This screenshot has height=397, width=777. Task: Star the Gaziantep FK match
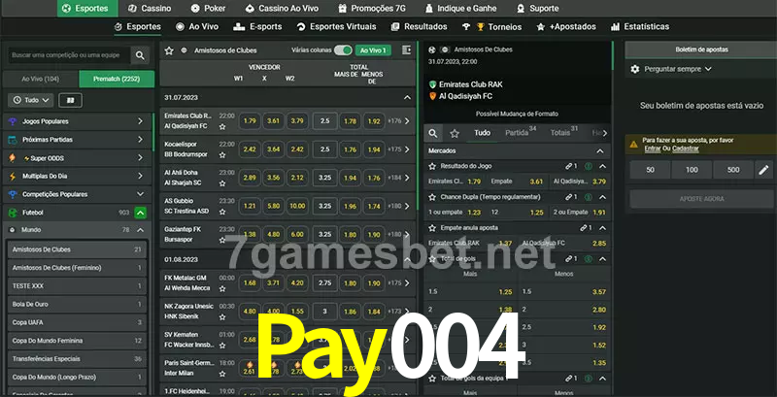(x=222, y=240)
